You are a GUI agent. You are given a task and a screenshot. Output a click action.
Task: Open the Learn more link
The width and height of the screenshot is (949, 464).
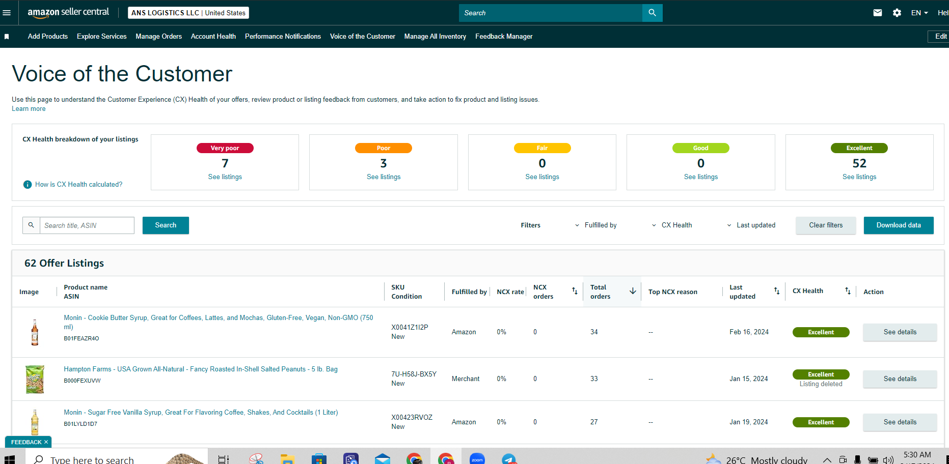[29, 109]
